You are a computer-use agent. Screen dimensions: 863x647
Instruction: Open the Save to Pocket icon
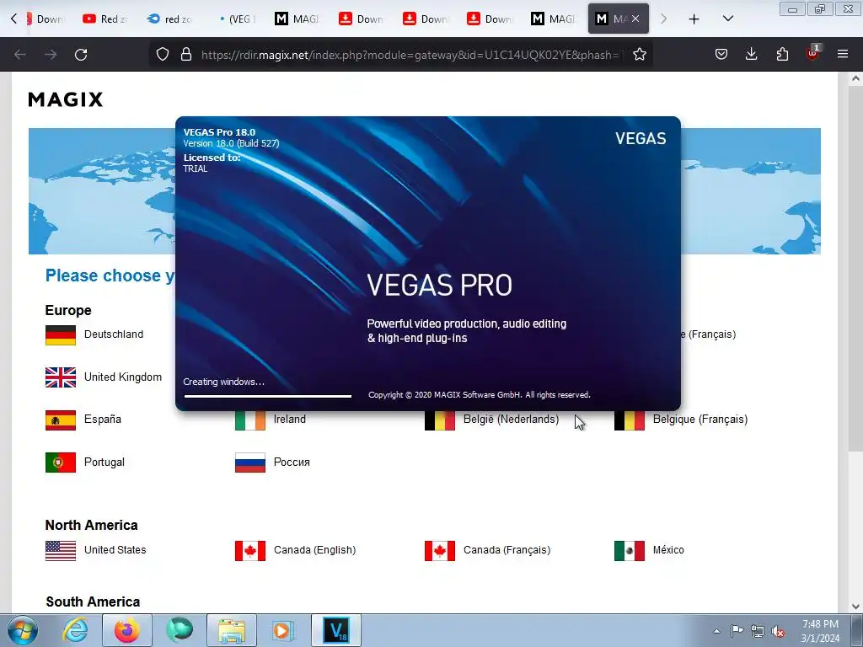721,54
